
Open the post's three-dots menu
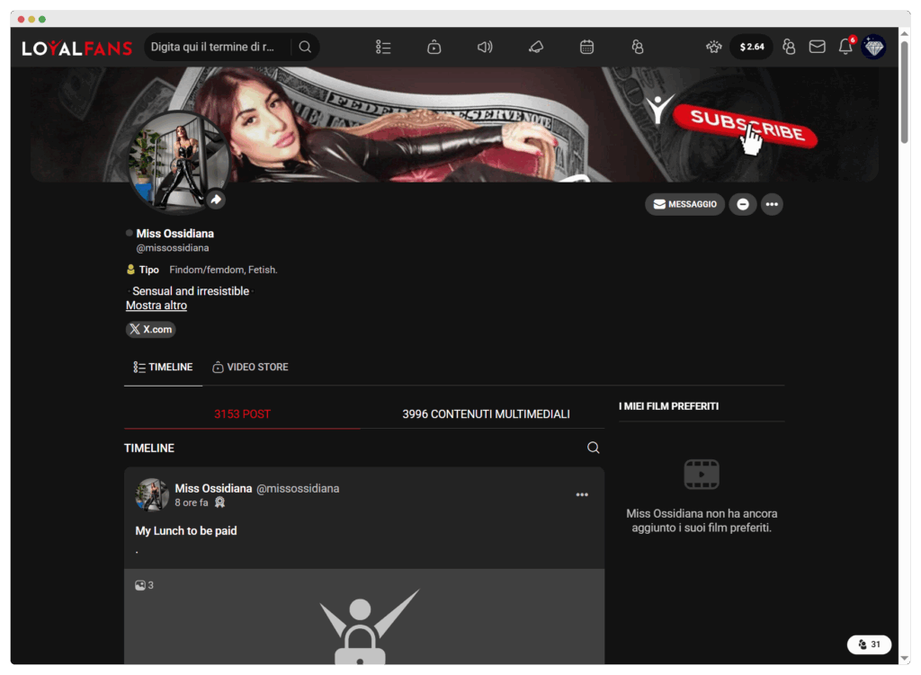click(582, 494)
